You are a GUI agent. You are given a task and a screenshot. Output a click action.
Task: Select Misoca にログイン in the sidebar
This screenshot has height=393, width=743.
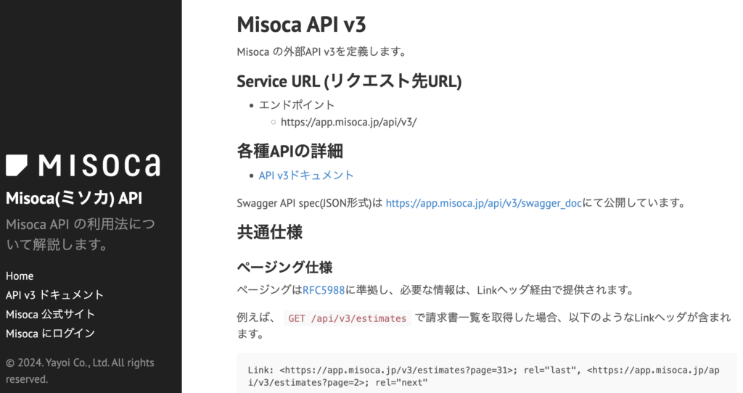50,334
